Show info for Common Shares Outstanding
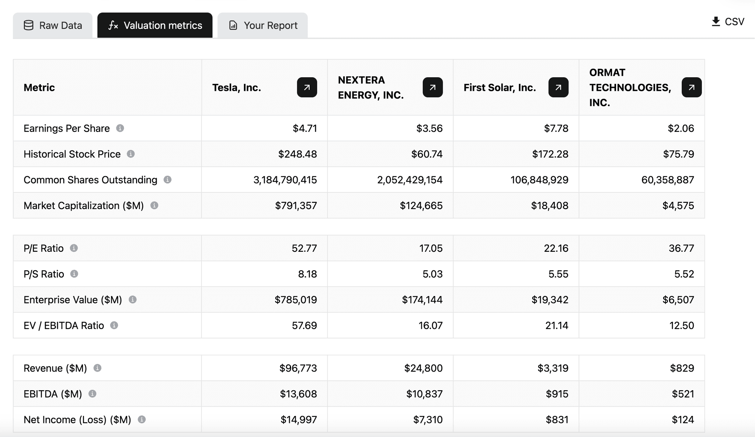755x437 pixels. tap(167, 180)
